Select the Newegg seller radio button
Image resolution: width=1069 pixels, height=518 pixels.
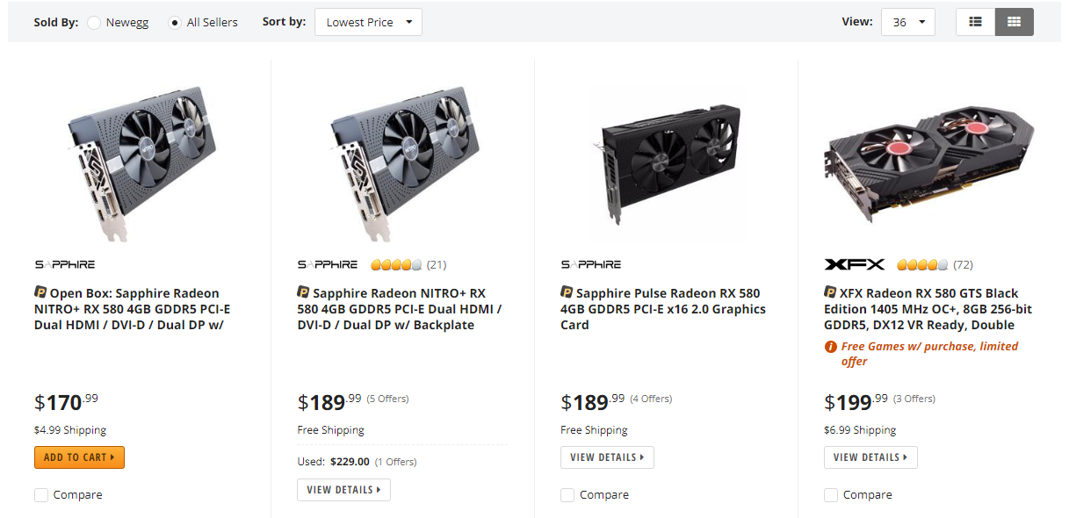(x=94, y=23)
